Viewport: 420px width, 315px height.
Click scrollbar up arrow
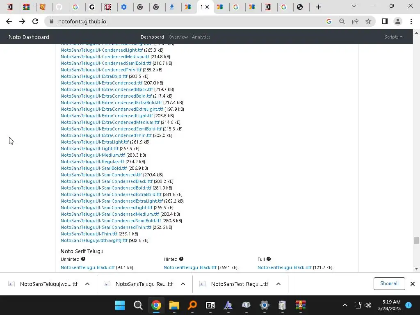click(416, 33)
